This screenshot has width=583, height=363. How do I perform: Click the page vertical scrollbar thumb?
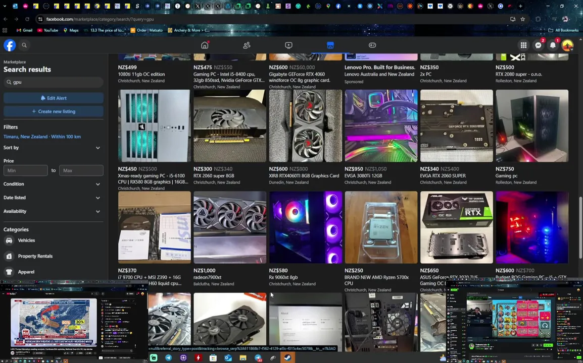click(x=580, y=227)
